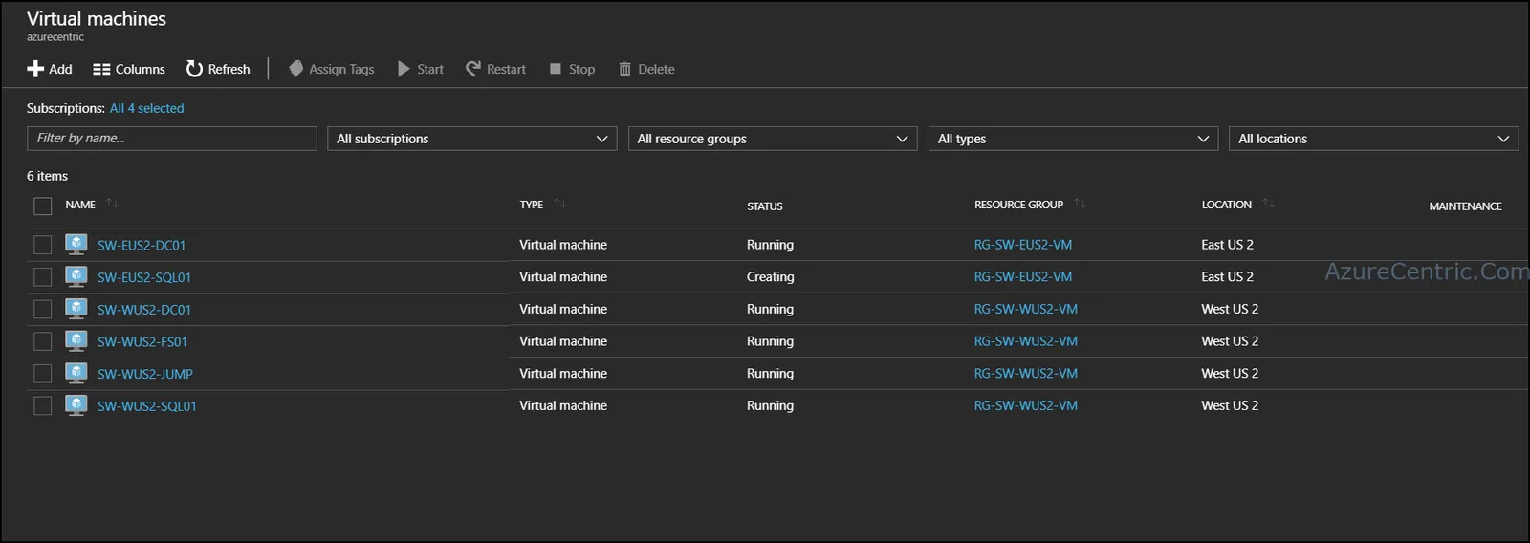Open the All subscriptions dropdown
Image resolution: width=1530 pixels, height=543 pixels.
(x=472, y=139)
